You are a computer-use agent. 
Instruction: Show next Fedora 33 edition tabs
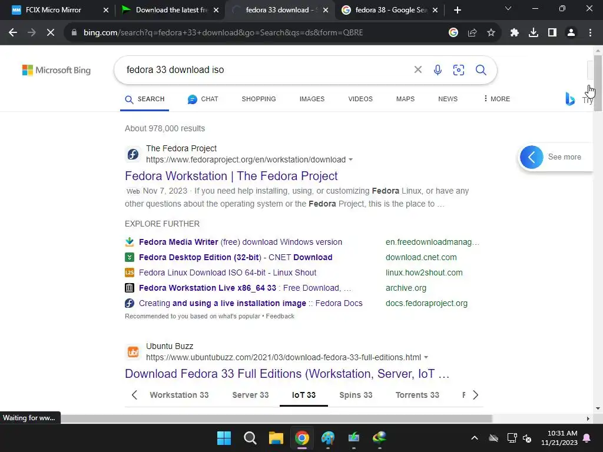(475, 395)
